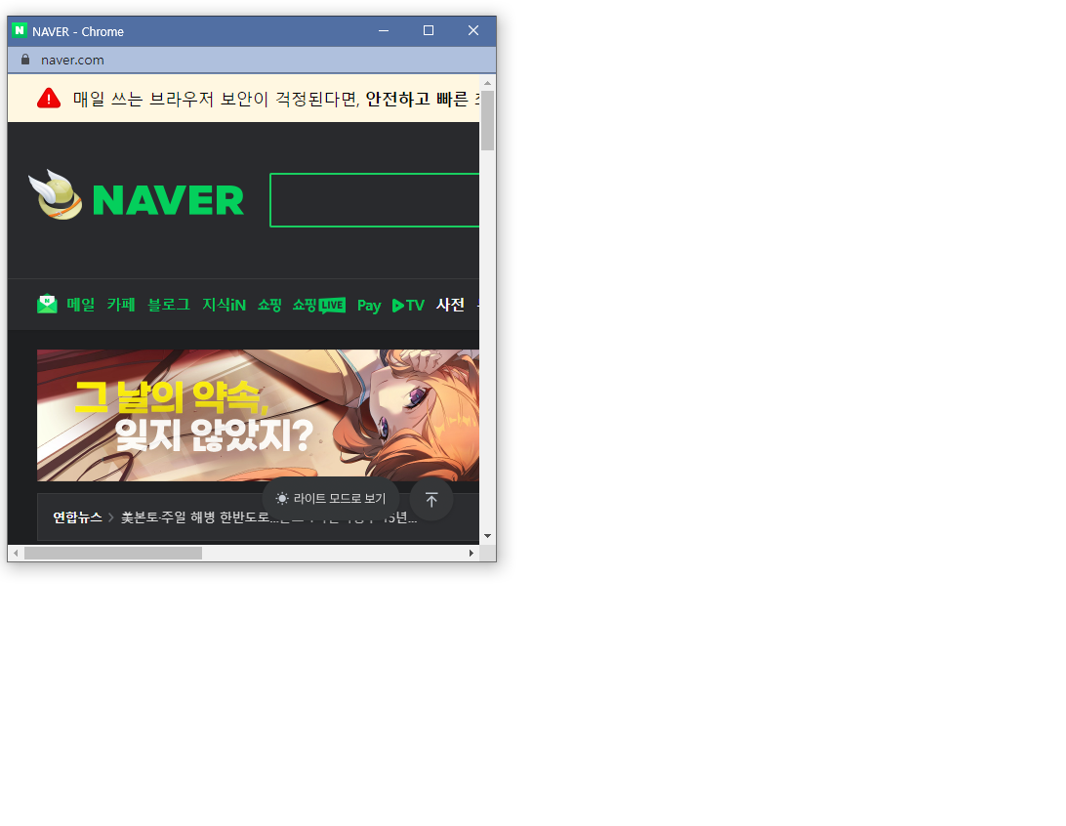Click the lock icon beside naver.com
This screenshot has height=826, width=1066.
tap(25, 60)
